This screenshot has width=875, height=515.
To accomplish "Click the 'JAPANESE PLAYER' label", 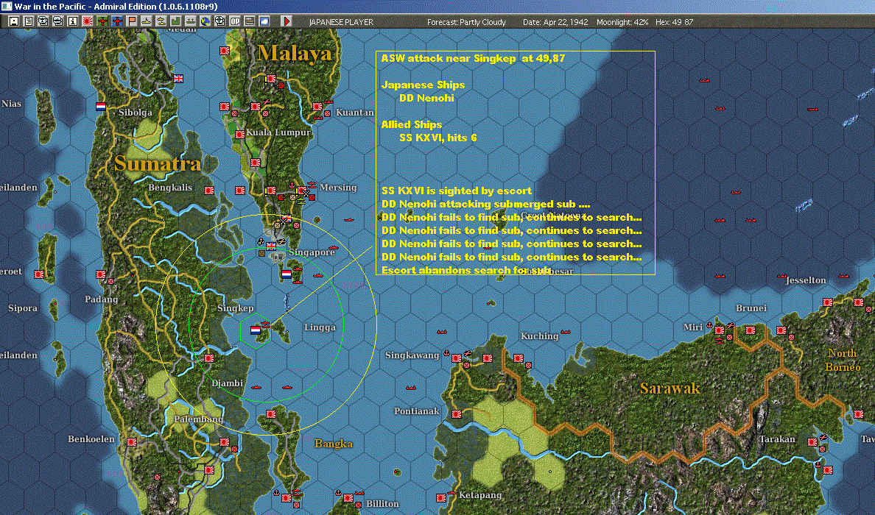I will pyautogui.click(x=341, y=22).
